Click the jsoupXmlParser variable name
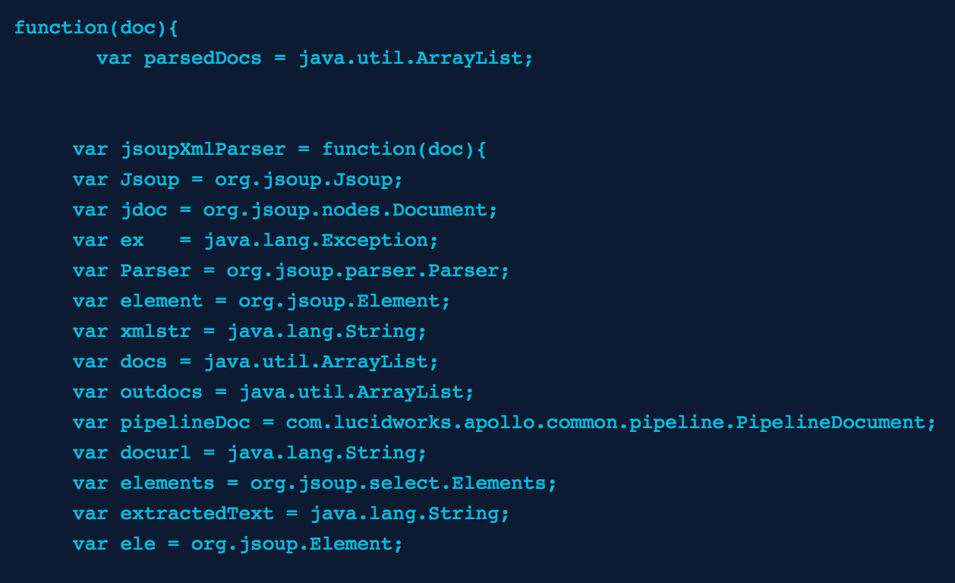This screenshot has height=583, width=955. 203,150
